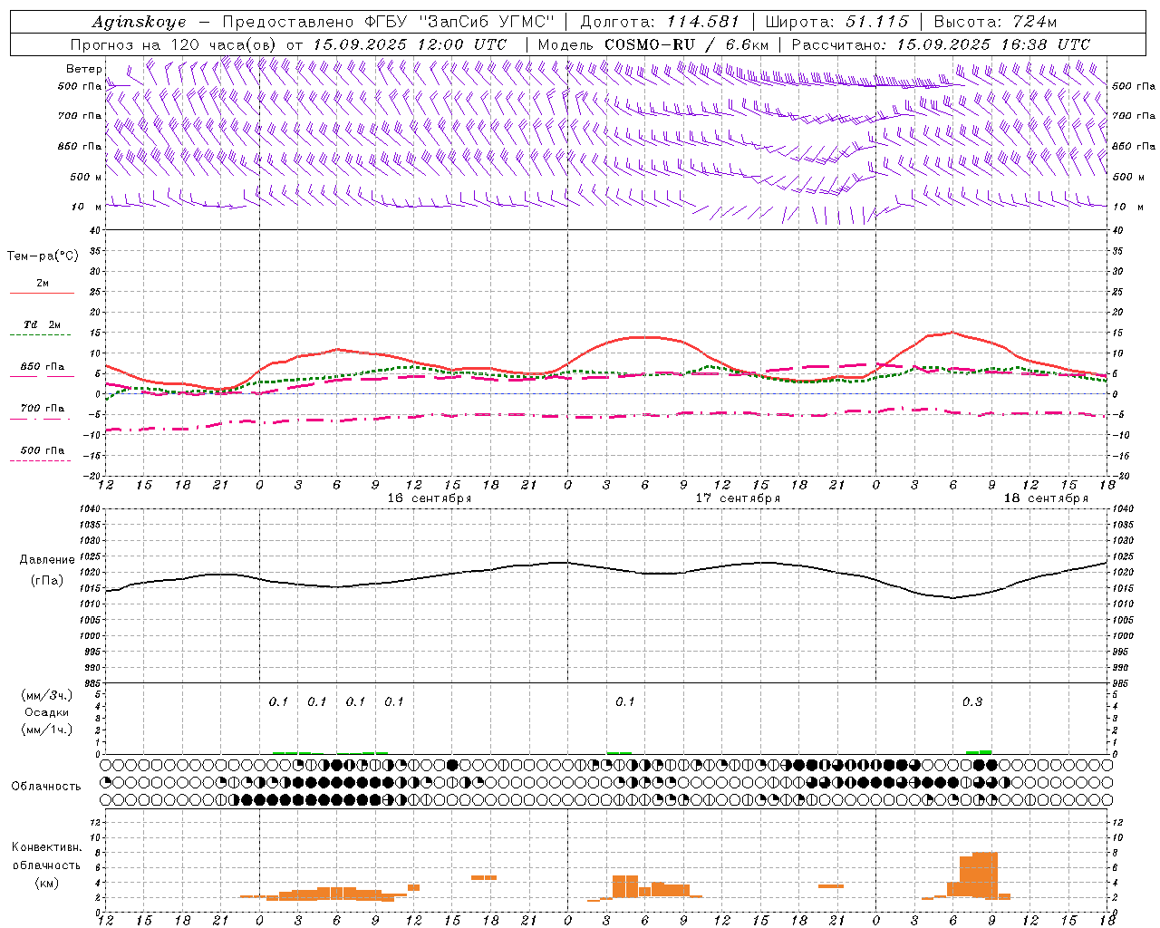Click the "16 сентября" date label
Screen dimensions: 1160x928
430,498
